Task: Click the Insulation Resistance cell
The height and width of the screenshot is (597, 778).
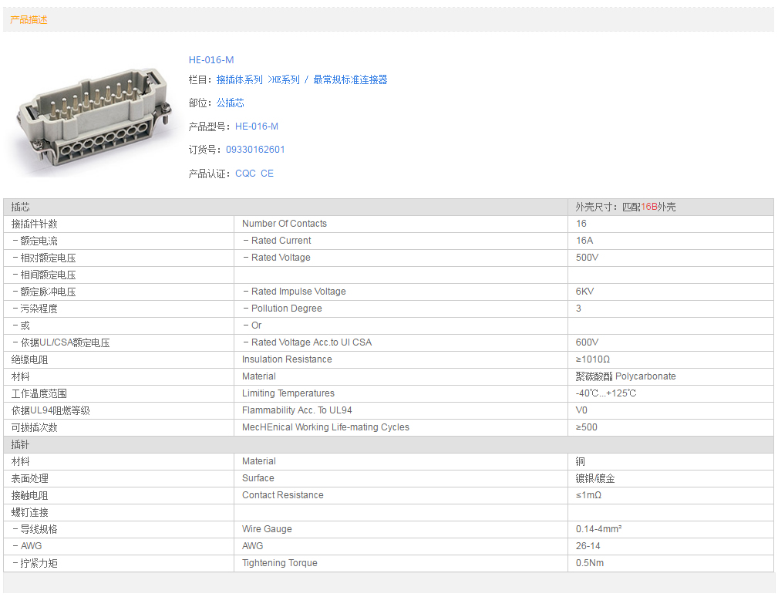Action: [287, 359]
